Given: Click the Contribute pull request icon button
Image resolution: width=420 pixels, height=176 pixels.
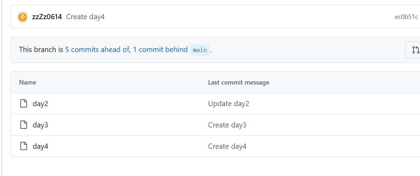Looking at the screenshot, I should [x=414, y=50].
